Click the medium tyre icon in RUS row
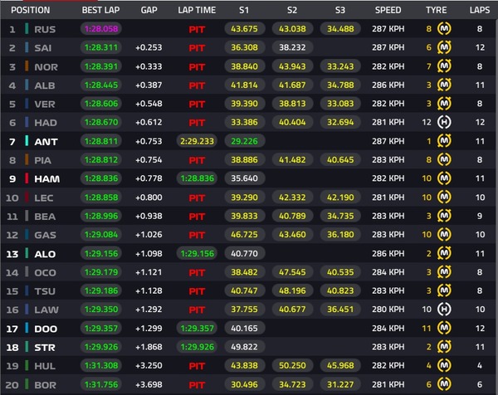 (x=444, y=29)
